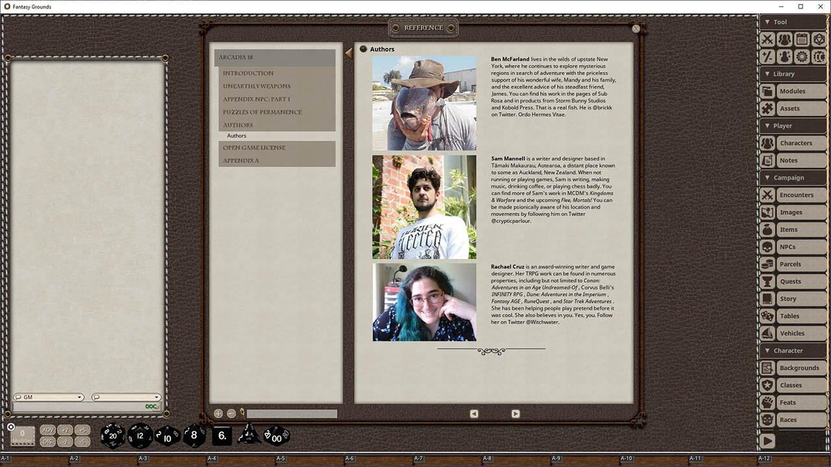Viewport: 831px width, 467px height.
Task: Roll the percentile d100 dice
Action: point(275,437)
